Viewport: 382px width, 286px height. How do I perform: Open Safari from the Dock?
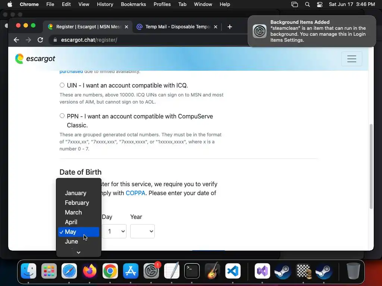pos(69,271)
